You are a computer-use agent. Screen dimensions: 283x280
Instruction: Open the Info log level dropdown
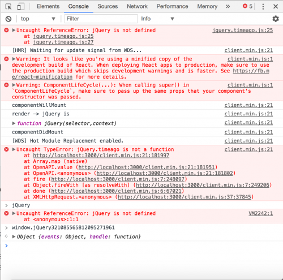pos(157,19)
